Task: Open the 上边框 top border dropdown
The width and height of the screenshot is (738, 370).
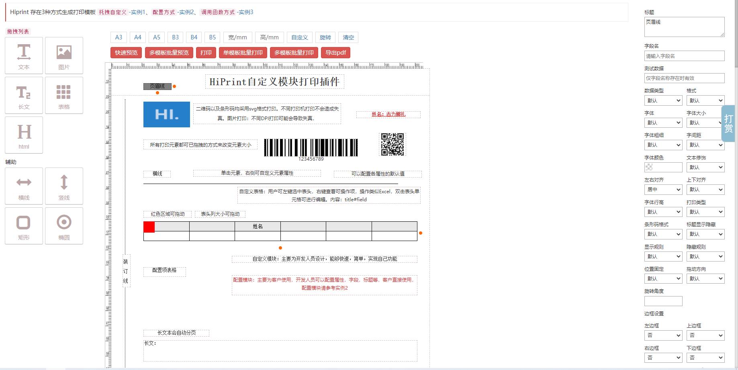Action: 705,335
